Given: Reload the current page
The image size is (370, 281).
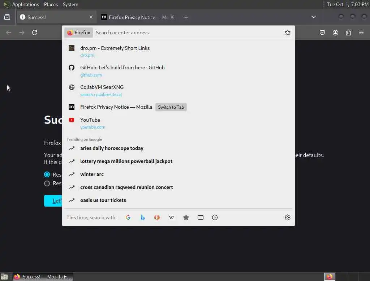Looking at the screenshot, I should pos(35,33).
